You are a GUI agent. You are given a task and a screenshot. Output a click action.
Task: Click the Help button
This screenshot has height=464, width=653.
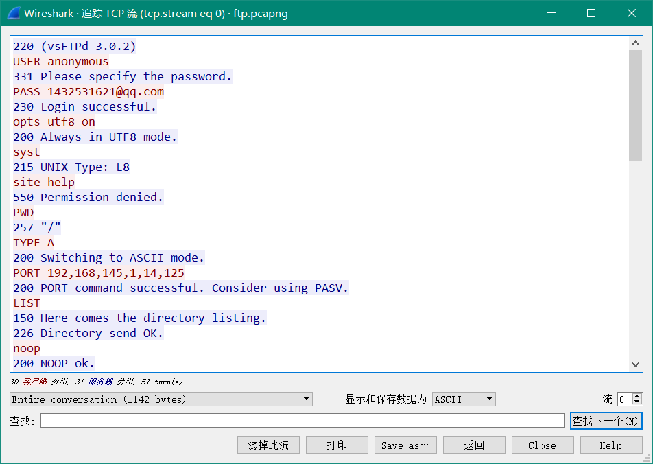tap(611, 445)
